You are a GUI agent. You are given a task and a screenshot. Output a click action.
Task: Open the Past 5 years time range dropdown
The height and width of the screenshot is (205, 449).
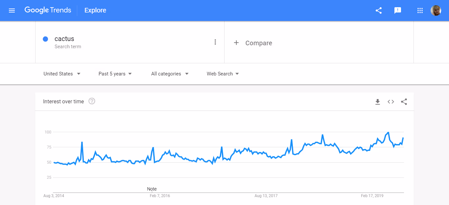[115, 73]
